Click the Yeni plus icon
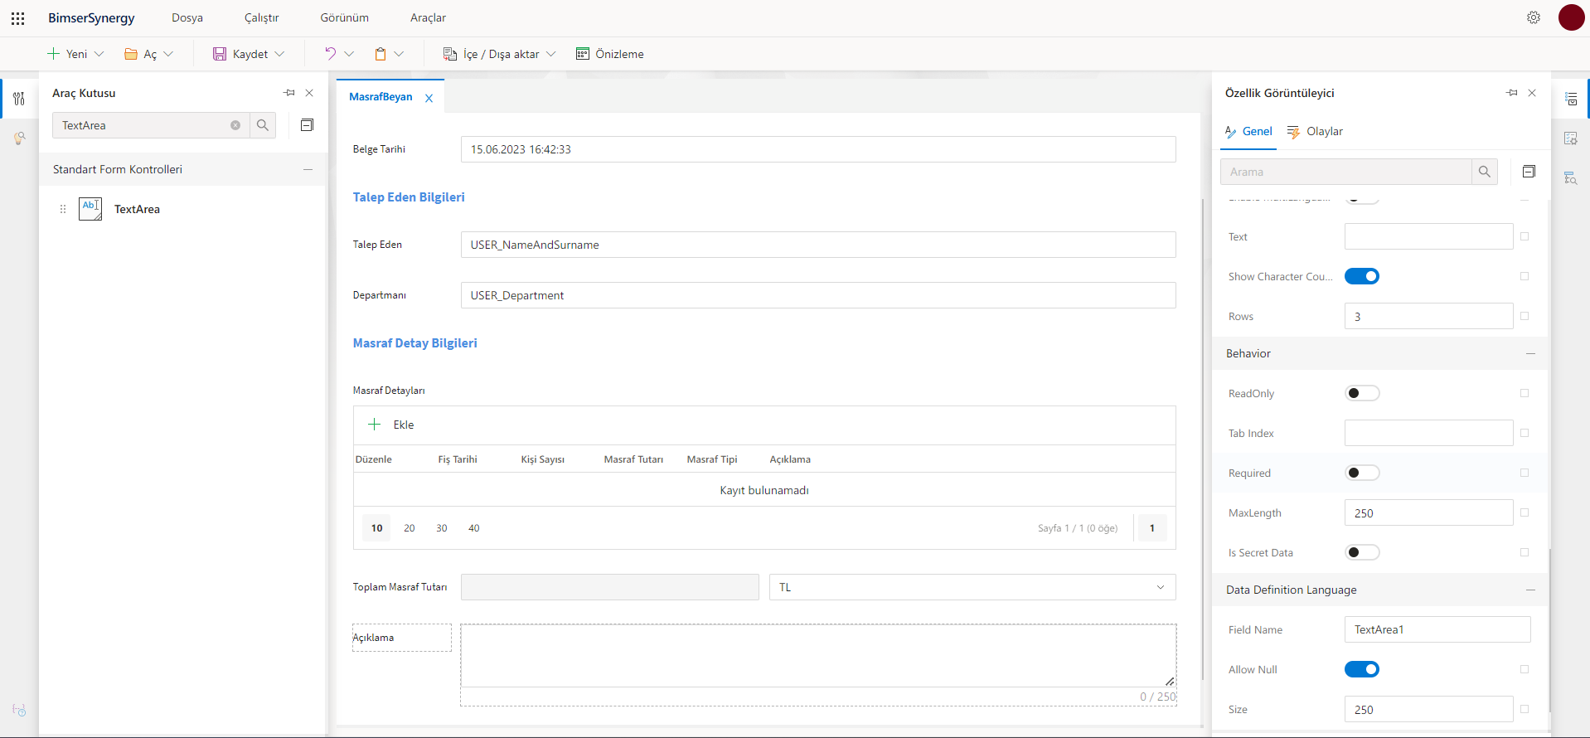 click(53, 54)
